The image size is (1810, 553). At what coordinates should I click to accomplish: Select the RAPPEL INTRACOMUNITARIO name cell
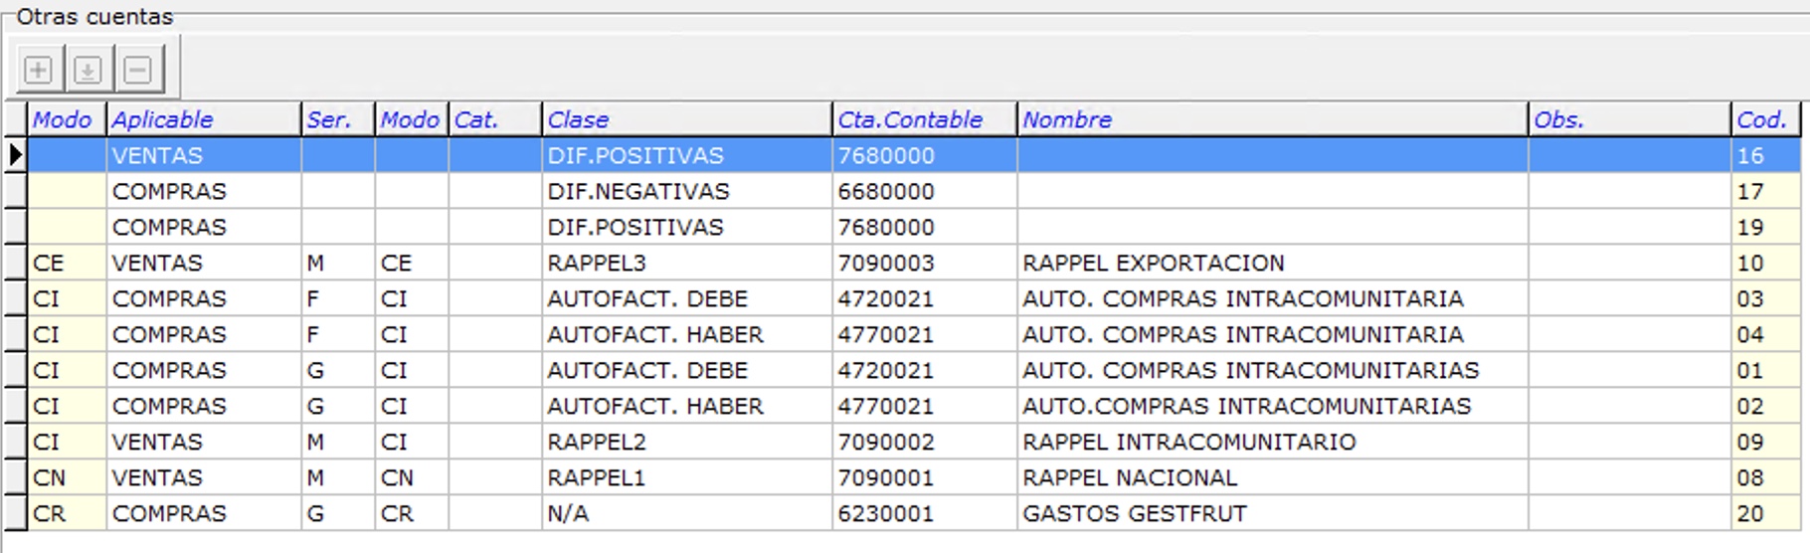(1188, 443)
